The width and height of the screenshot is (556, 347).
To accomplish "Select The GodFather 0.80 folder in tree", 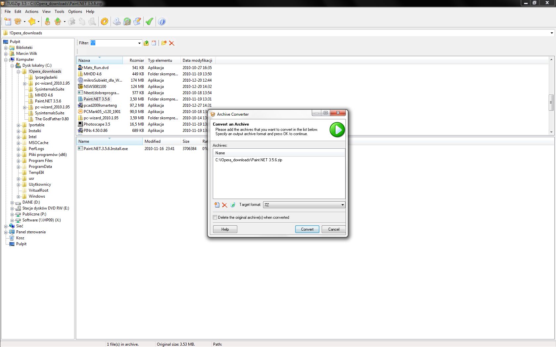I will point(52,119).
